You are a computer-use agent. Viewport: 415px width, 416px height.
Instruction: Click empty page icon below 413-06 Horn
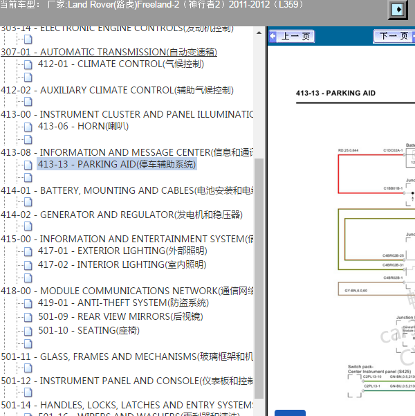(28, 140)
